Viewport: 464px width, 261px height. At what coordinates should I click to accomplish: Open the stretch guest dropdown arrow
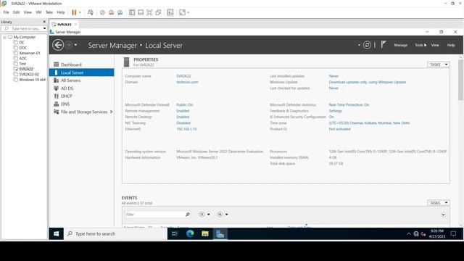[x=188, y=12]
